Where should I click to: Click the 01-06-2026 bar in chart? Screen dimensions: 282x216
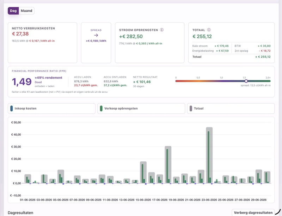coord(28,179)
